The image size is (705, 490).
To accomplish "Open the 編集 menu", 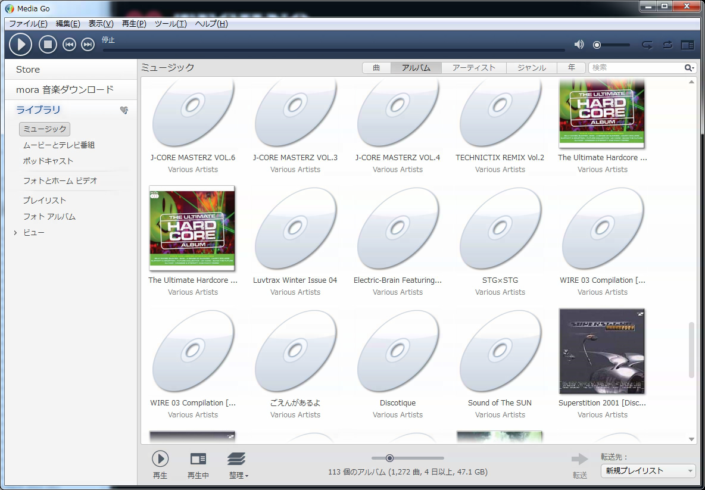I will [68, 24].
